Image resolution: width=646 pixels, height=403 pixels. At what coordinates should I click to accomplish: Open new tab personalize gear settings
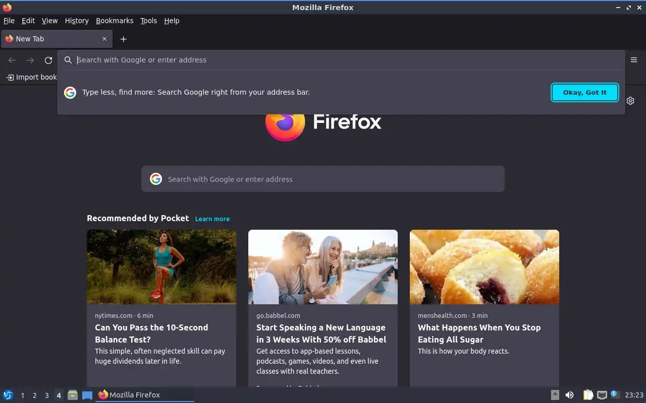click(x=630, y=101)
